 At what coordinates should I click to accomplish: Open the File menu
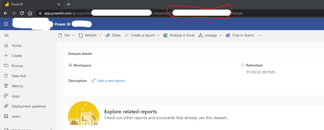pos(67,35)
